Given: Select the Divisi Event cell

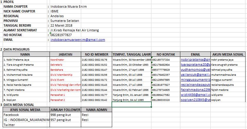Looking at the screenshot, I should coord(66,80).
